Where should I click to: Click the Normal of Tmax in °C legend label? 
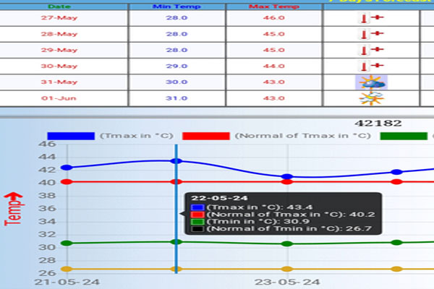tap(303, 136)
